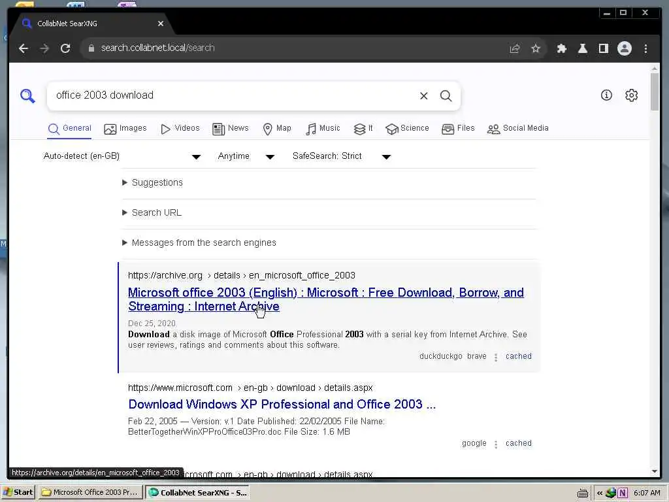Click the network tray icon
This screenshot has height=502, width=669.
click(611, 493)
